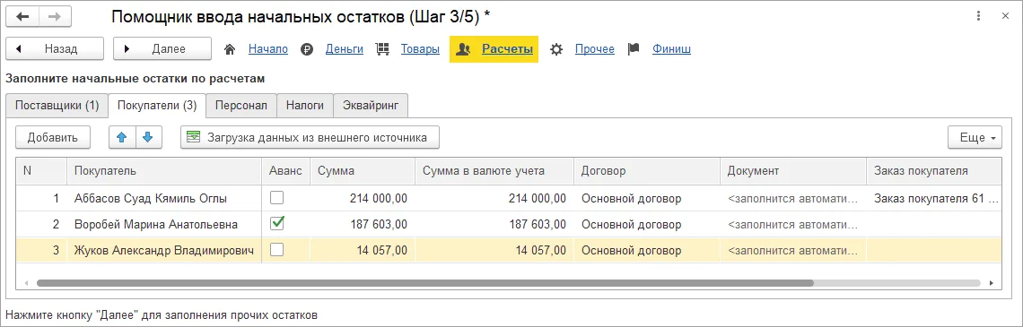Uncheck Аванс for Воробей Марина Анатольевна
The image size is (1023, 327).
[x=277, y=223]
